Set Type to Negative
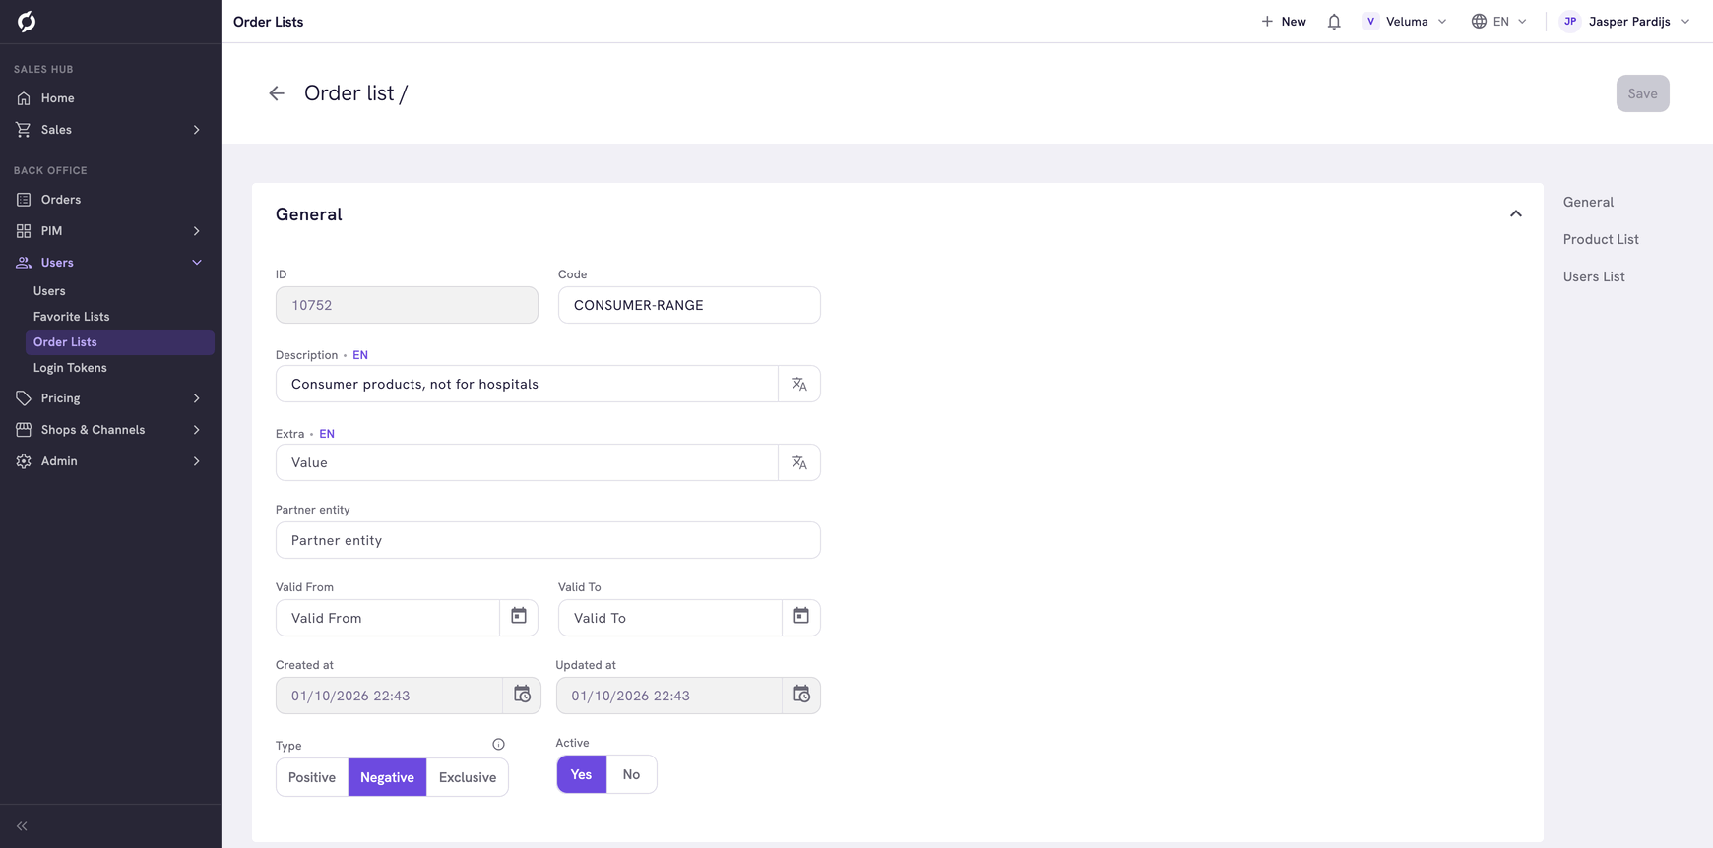Image resolution: width=1713 pixels, height=848 pixels. (387, 777)
